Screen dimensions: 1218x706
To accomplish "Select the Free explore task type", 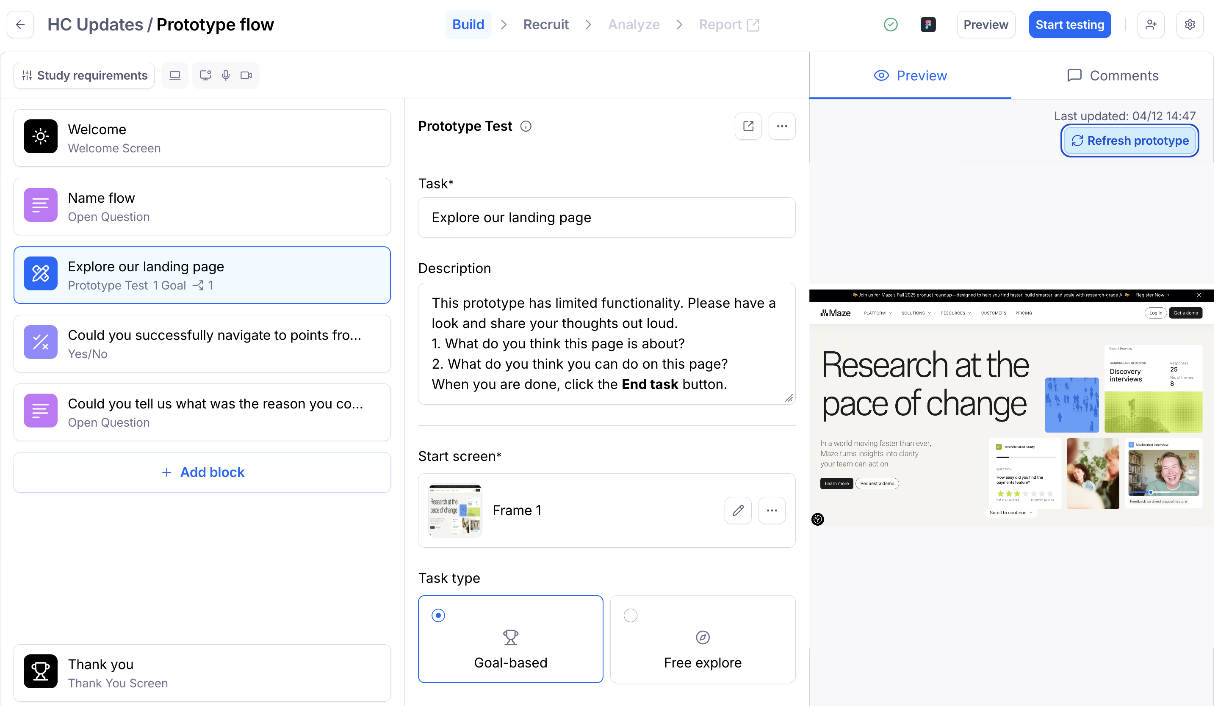I will point(703,640).
